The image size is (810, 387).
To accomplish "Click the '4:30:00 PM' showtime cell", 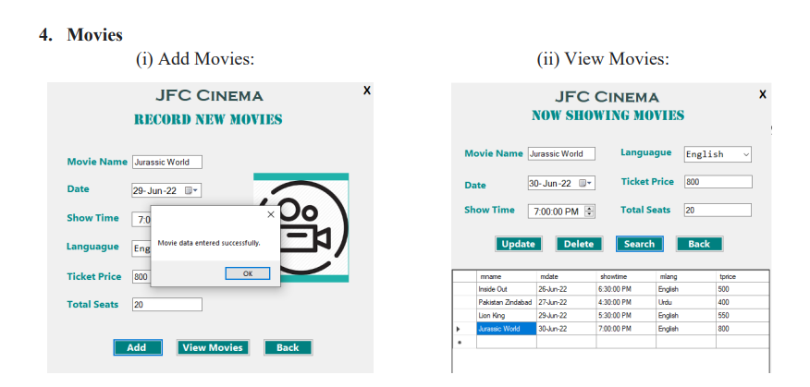I will (x=626, y=302).
